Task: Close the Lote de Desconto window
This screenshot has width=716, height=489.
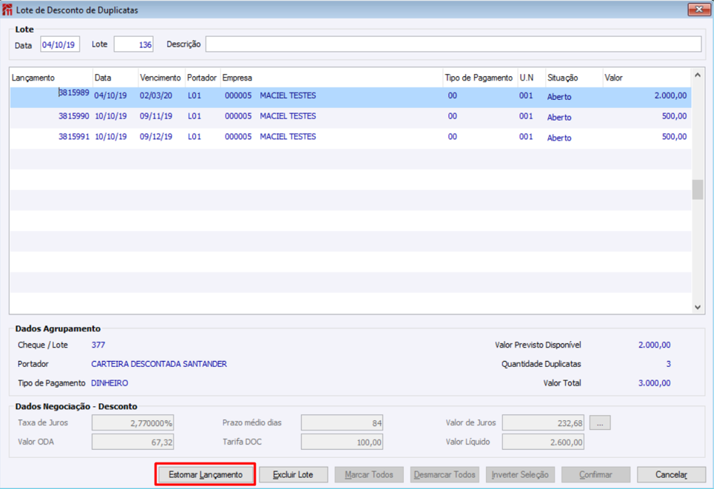Action: (698, 10)
